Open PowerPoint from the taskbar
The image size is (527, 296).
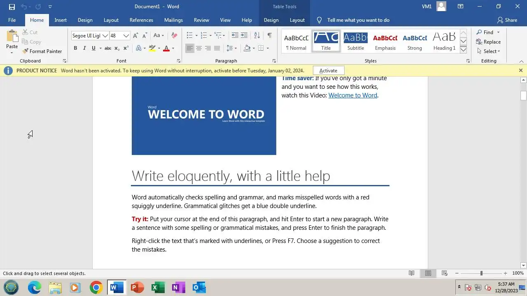click(x=137, y=287)
